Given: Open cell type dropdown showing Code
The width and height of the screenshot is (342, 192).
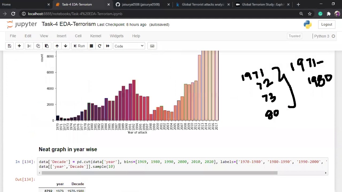Looking at the screenshot, I should tap(129, 46).
